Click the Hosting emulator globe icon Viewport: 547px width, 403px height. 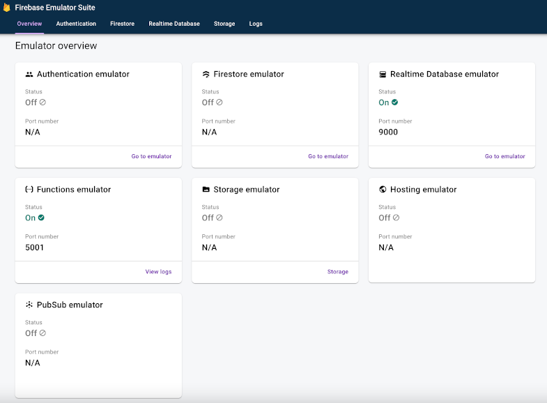click(x=383, y=190)
